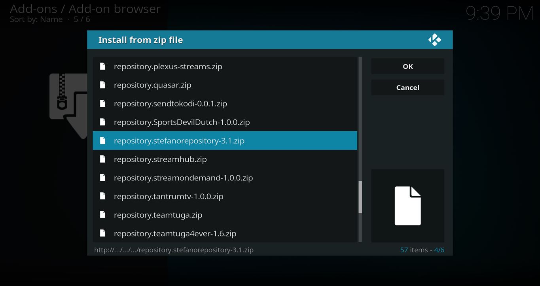Pick repository.quasar.zip in file list
Viewport: 540px width, 286px height.
coord(152,85)
